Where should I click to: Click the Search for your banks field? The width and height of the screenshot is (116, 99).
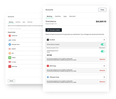coord(25,29)
